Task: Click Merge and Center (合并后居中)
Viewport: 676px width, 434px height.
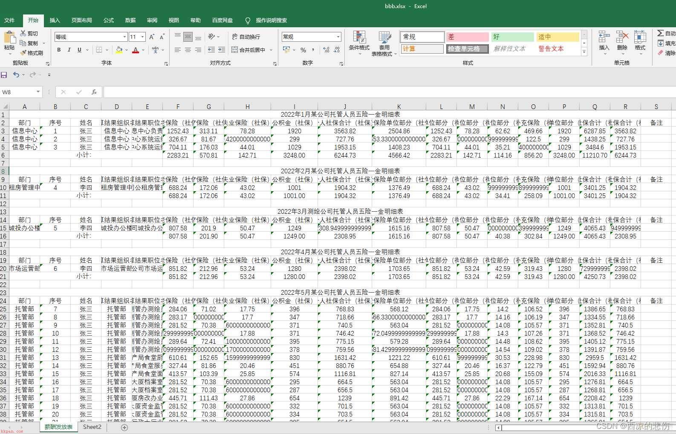Action: (x=248, y=50)
